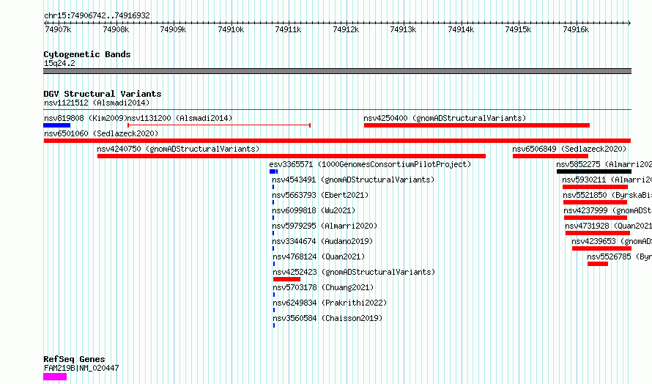Click the thin red interval bar of nsv1131200
Image resolution: width=652 pixels, height=384 pixels.
219,125
